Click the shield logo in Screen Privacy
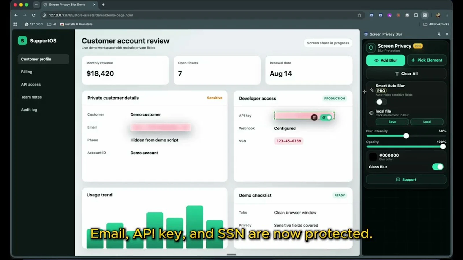This screenshot has width=463, height=260. [371, 48]
